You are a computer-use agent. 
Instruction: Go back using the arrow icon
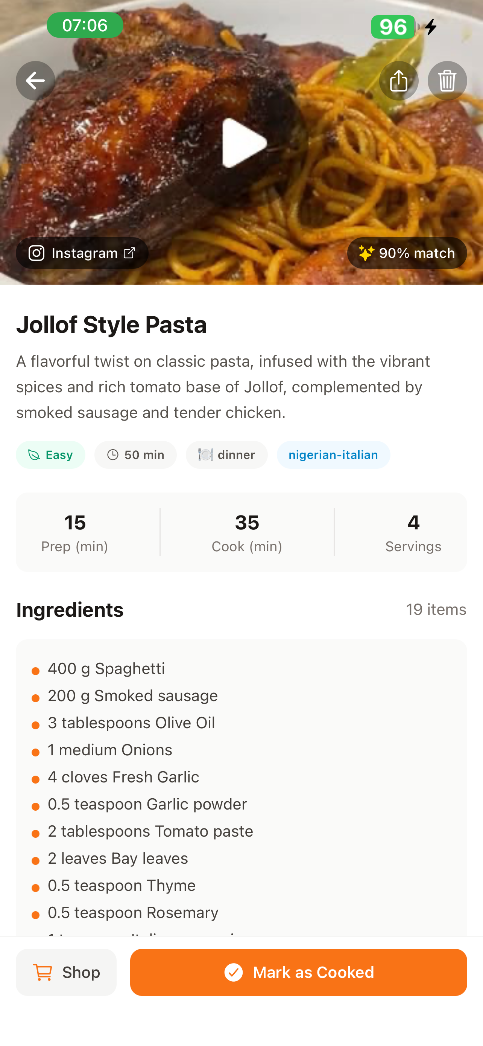(x=35, y=81)
